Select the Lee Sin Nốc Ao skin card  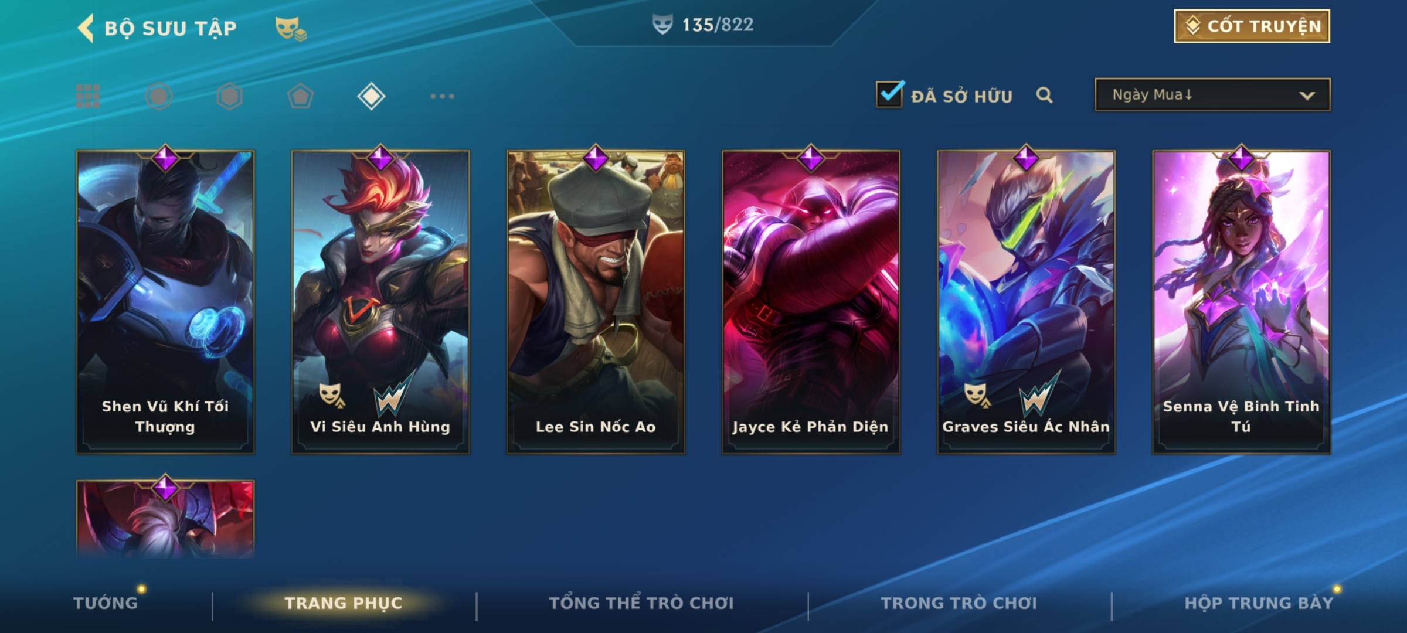[x=596, y=302]
